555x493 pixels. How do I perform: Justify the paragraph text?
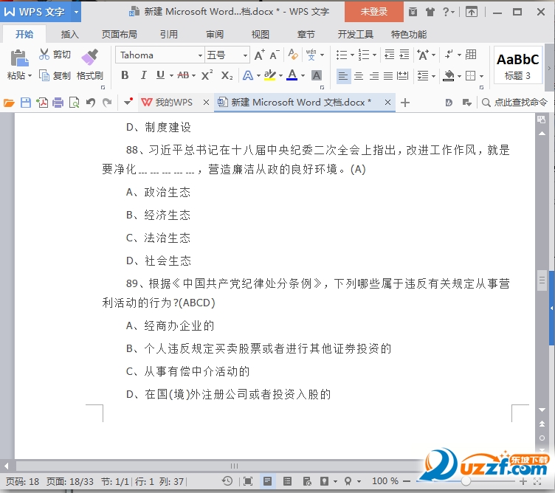pyautogui.click(x=388, y=76)
